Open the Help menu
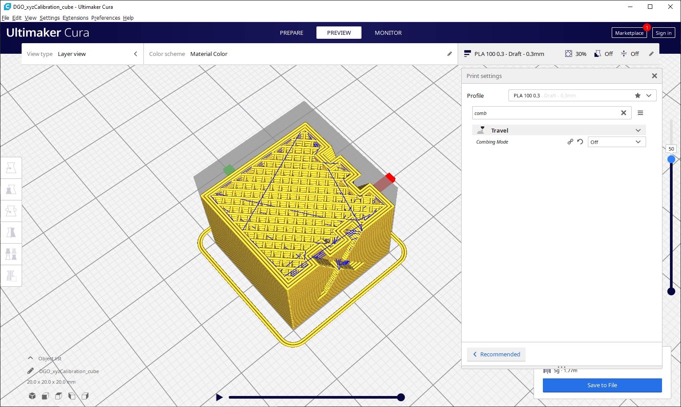The image size is (681, 407). [x=128, y=18]
